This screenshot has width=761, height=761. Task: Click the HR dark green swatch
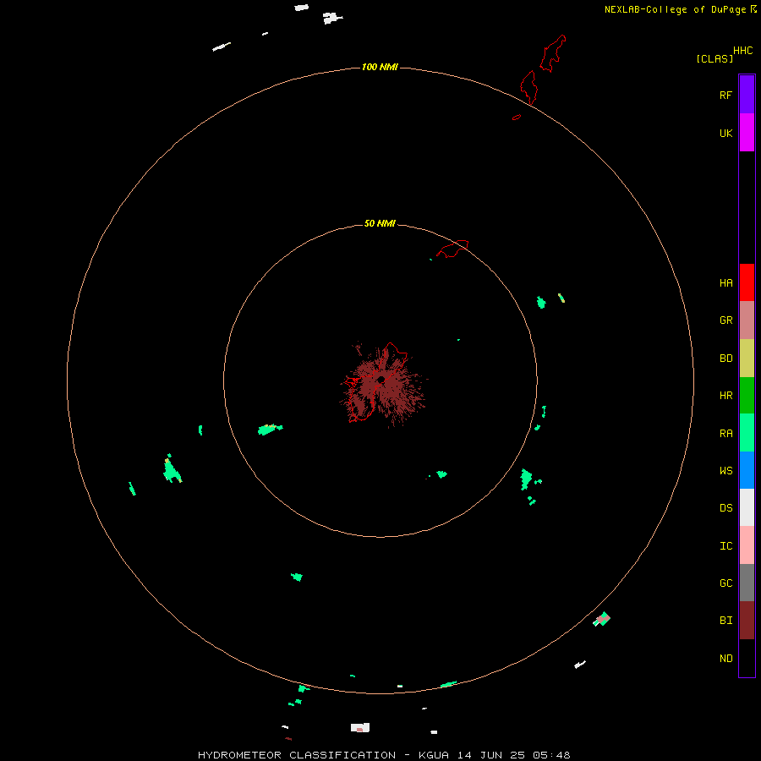[x=747, y=396]
